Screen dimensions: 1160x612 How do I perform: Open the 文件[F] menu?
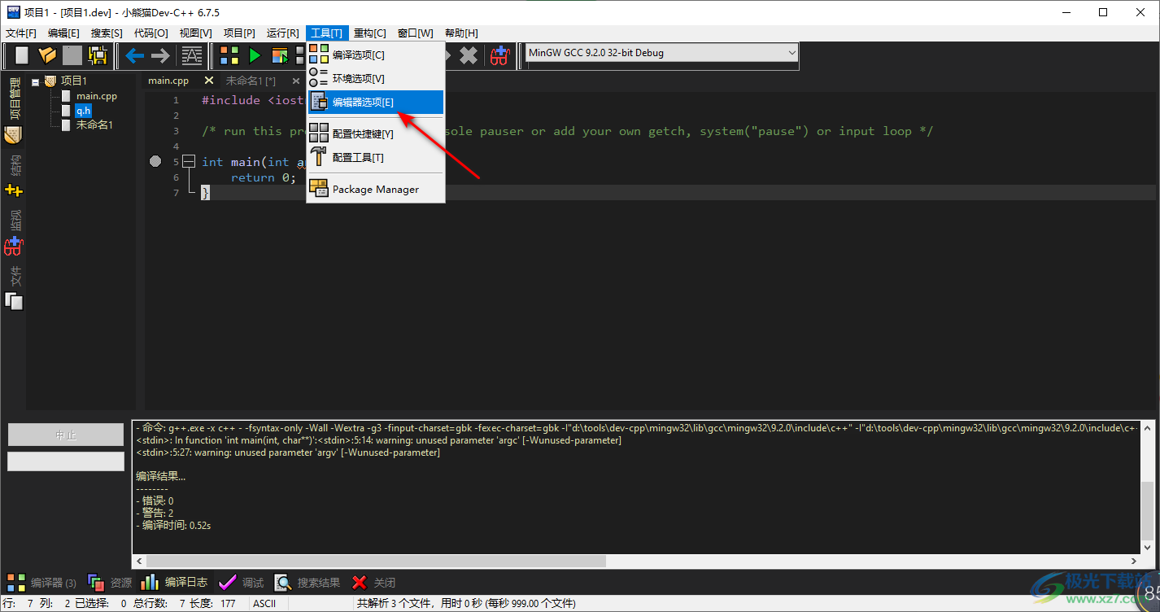(21, 33)
